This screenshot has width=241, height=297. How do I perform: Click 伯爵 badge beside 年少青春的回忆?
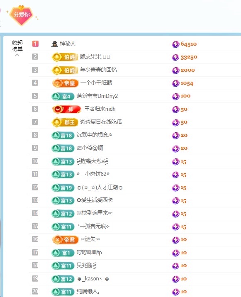click(65, 70)
